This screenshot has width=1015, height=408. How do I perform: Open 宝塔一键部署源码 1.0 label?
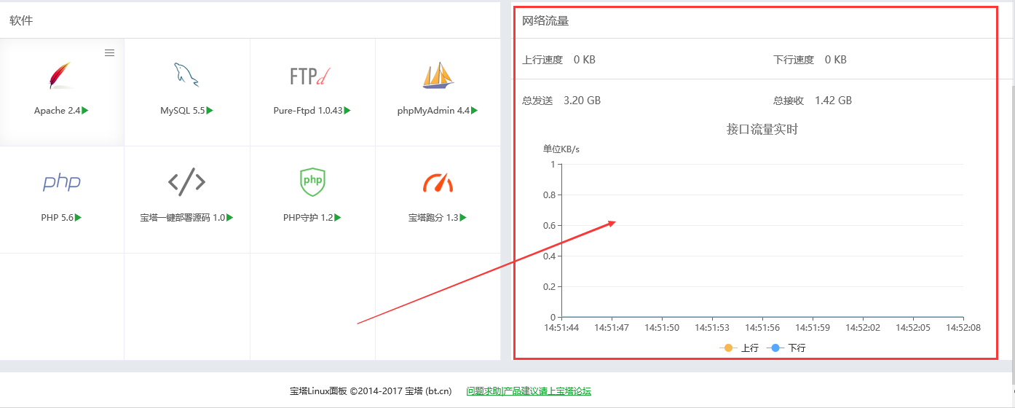[183, 217]
